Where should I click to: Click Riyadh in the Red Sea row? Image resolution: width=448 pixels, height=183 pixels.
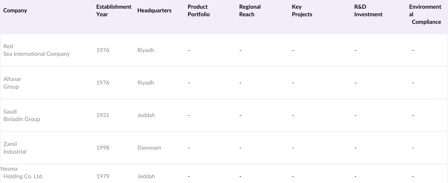point(146,50)
